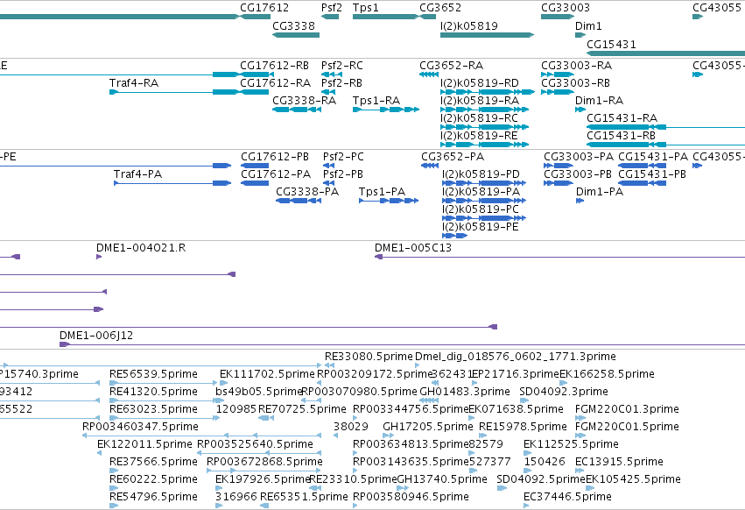
Task: Select transcript CG3338-RA
Action: tap(304, 101)
